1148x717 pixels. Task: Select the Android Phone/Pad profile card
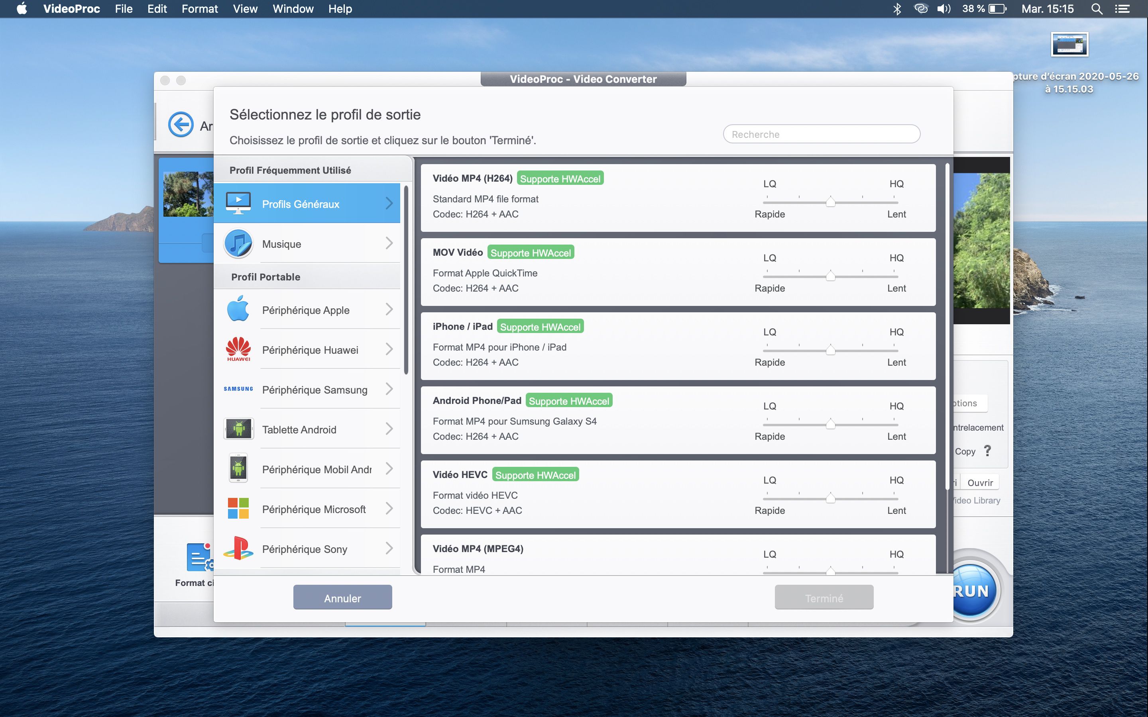[678, 420]
